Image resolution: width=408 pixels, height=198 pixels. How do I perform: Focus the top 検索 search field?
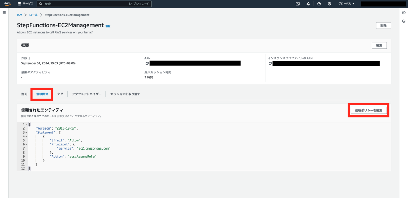pyautogui.click(x=94, y=4)
